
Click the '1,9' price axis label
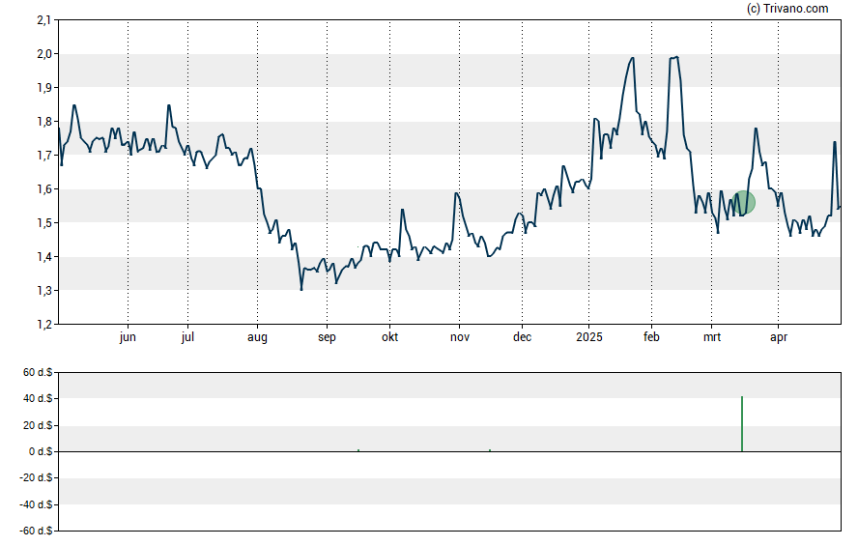(x=44, y=88)
